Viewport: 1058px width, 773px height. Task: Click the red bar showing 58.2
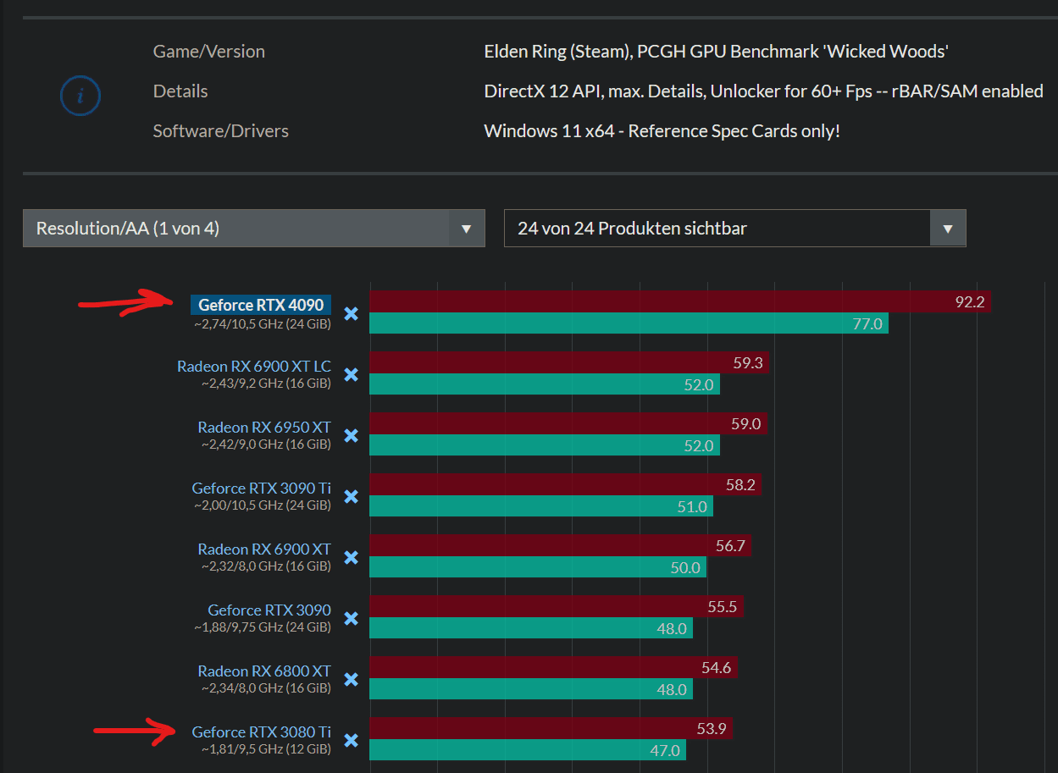click(x=566, y=485)
